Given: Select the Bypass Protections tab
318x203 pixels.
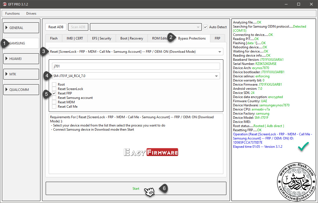Looking at the screenshot, I should tap(192, 38).
